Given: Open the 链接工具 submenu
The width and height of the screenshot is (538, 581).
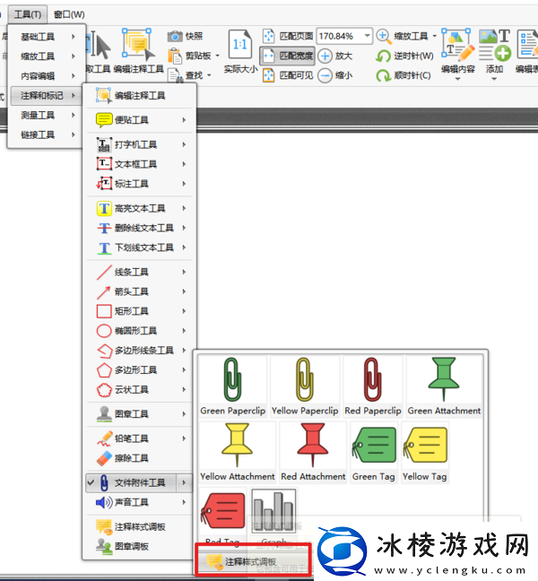Looking at the screenshot, I should (47, 134).
